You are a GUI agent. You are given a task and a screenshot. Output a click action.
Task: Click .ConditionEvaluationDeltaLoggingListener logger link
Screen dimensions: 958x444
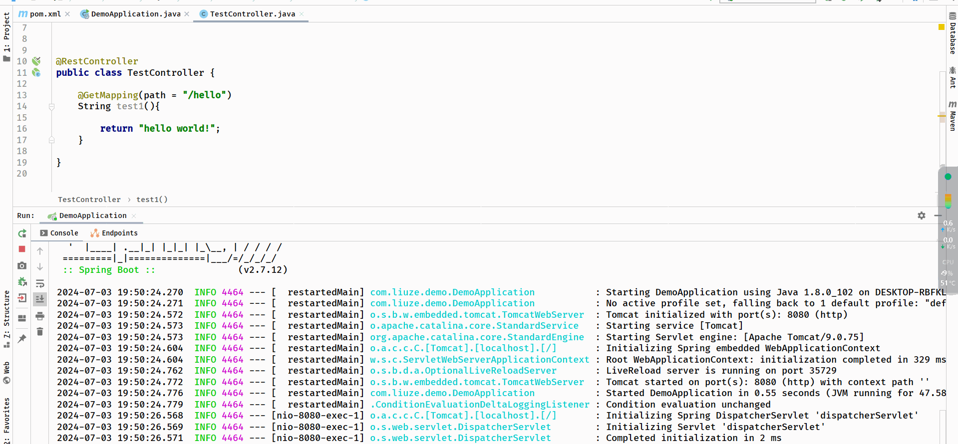point(480,405)
